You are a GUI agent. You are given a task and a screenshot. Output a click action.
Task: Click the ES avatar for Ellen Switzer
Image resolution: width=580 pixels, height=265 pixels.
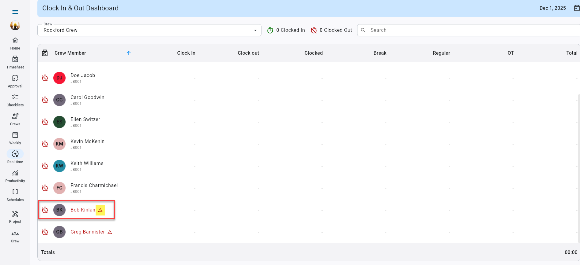click(x=59, y=122)
